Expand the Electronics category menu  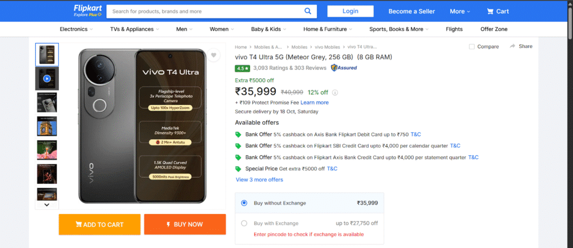click(x=76, y=29)
